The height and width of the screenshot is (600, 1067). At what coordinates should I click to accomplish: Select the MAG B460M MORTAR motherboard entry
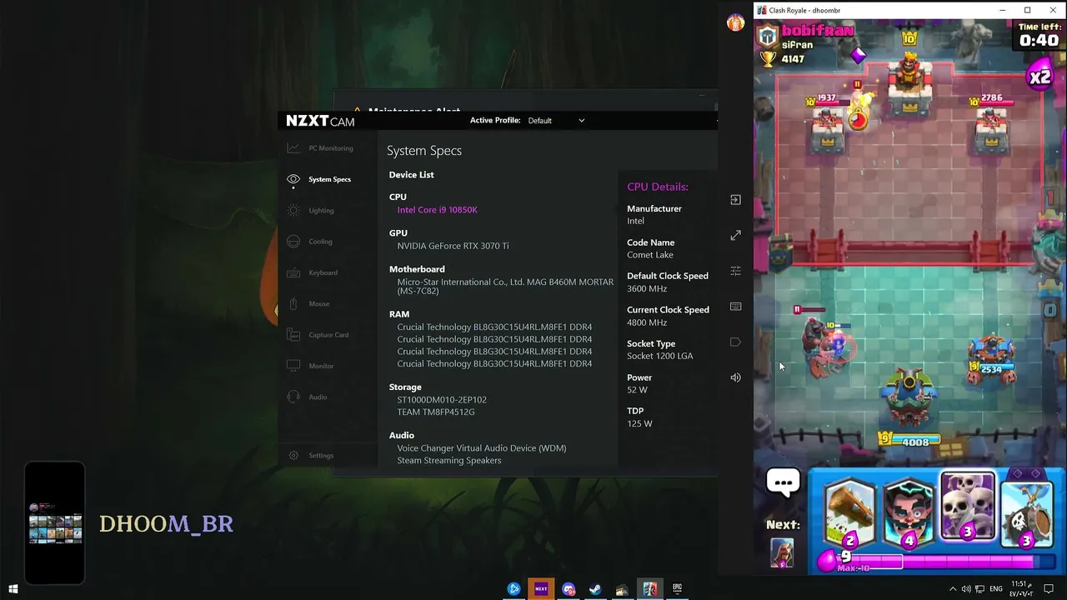(x=505, y=287)
